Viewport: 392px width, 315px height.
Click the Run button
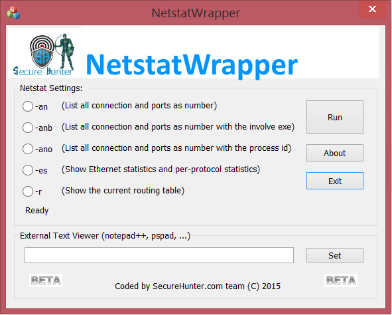[335, 117]
